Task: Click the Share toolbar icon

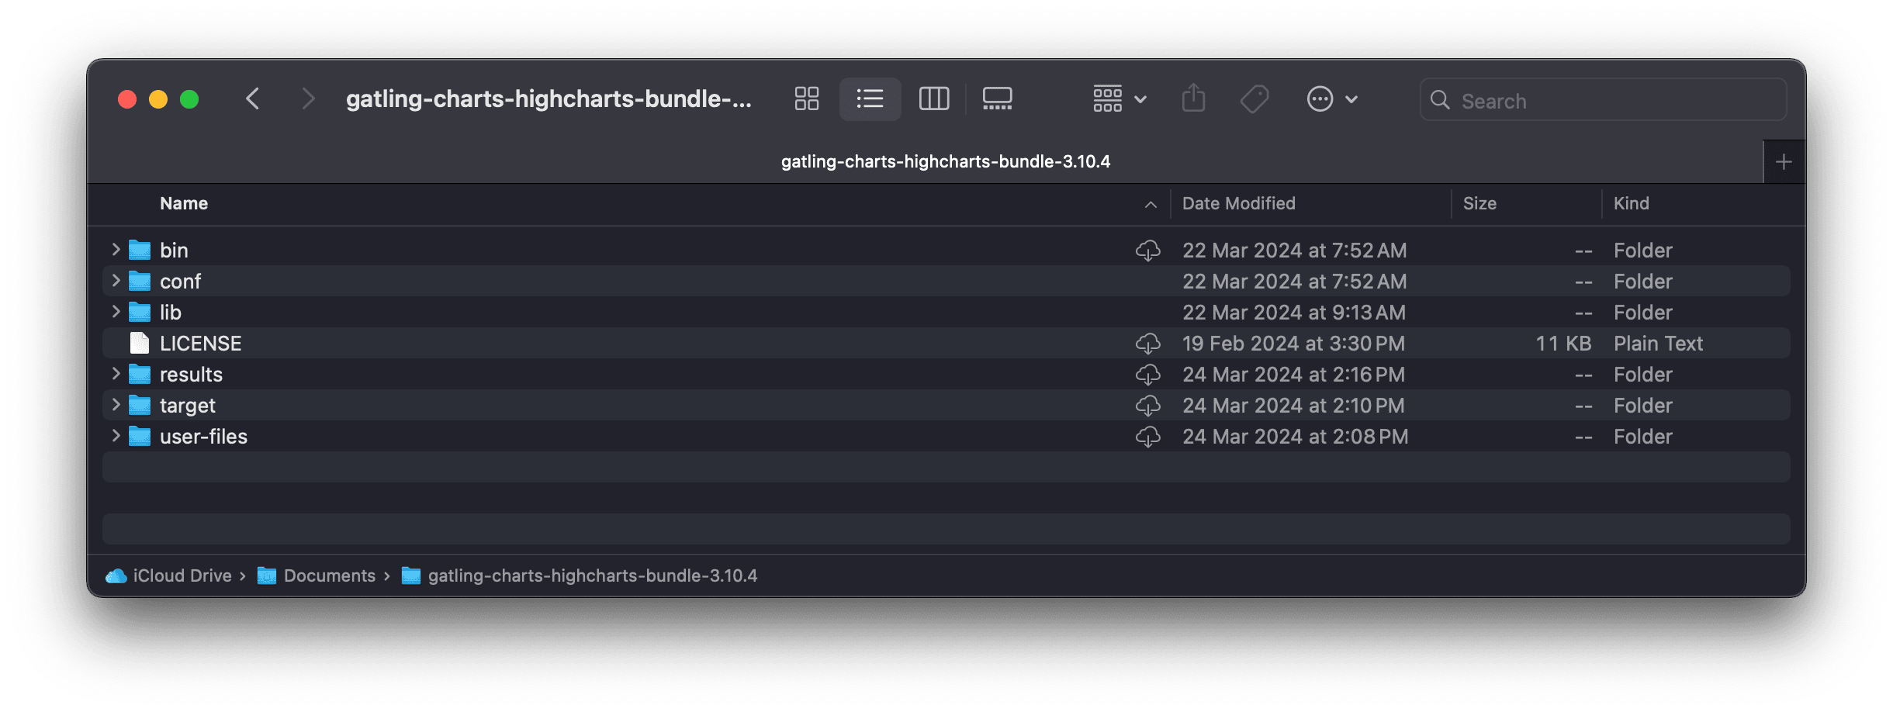Action: pos(1193,99)
